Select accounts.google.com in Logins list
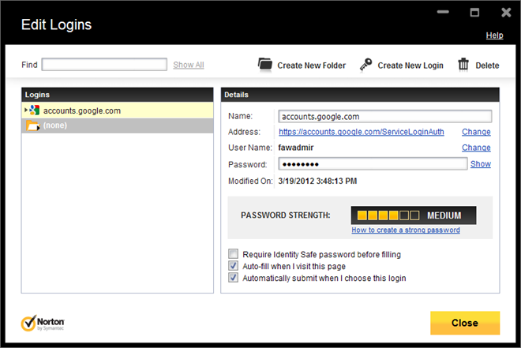Screen dimensions: 521x348 (x=118, y=110)
